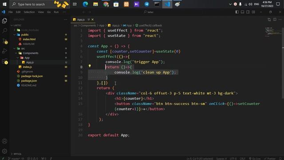The height and width of the screenshot is (160, 284).
Task: Open the Run menu
Action: [x=56, y=12]
